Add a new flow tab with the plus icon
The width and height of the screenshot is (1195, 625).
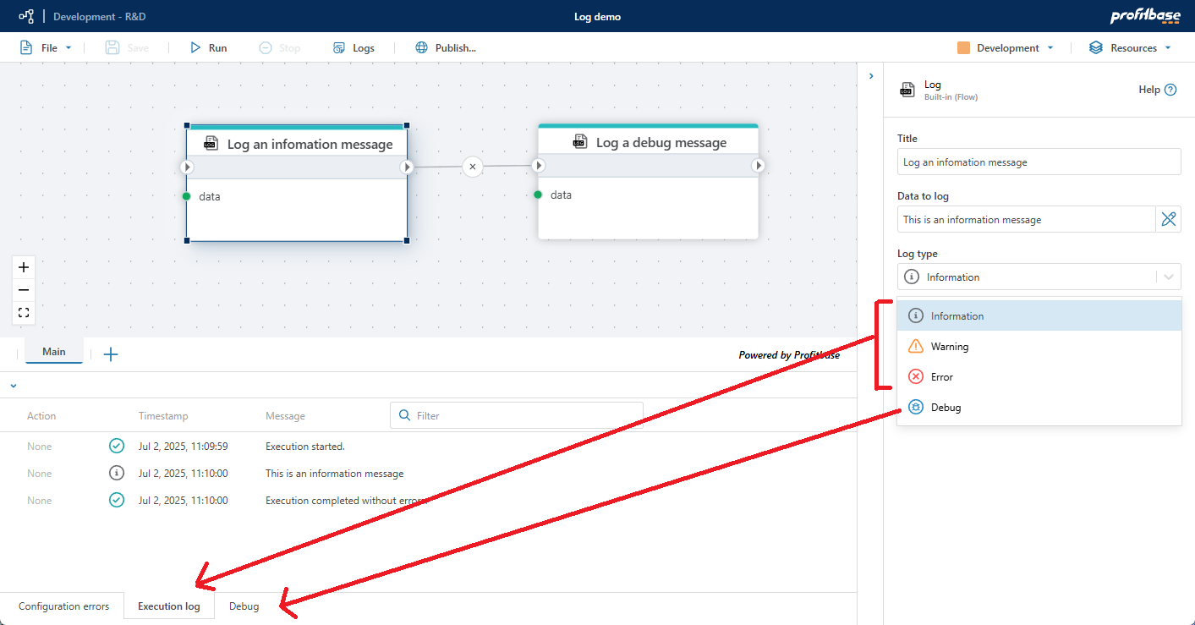coord(111,354)
